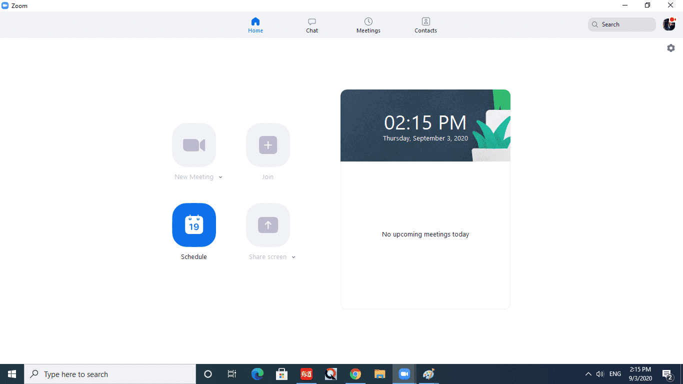The image size is (683, 384).
Task: Open the Windows notification center
Action: [x=667, y=374]
